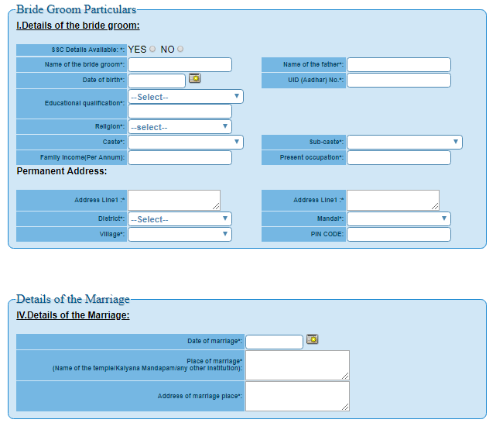
Task: Focus the Address of marriage place text area
Action: click(297, 396)
